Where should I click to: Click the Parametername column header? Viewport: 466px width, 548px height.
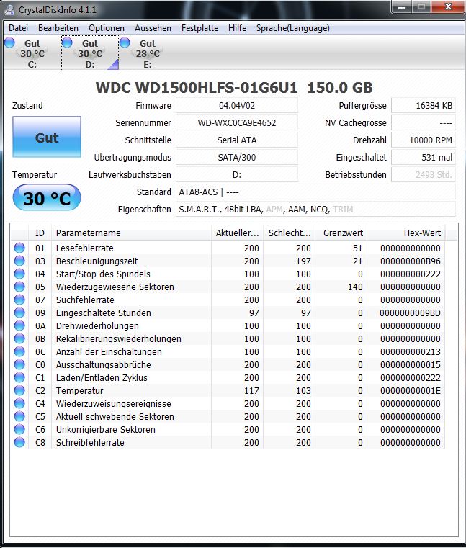131,233
